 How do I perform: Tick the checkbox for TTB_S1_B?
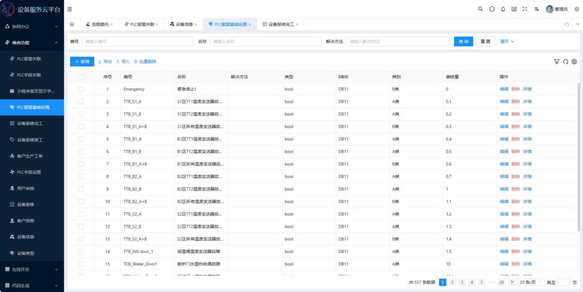tap(81, 114)
